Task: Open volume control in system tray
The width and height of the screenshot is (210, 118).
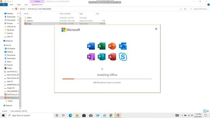Action: tap(192, 115)
